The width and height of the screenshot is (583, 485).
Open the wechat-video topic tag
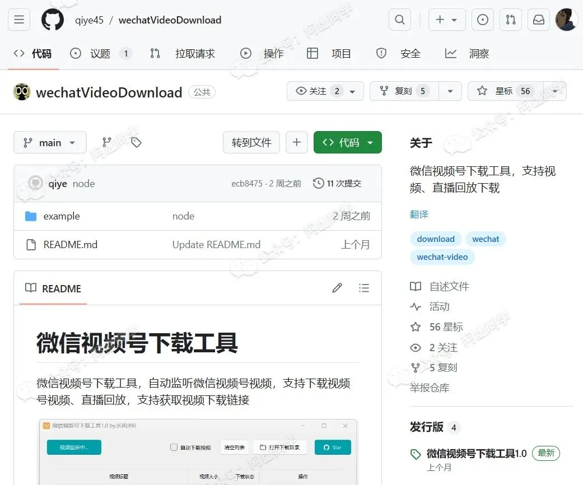pos(442,257)
